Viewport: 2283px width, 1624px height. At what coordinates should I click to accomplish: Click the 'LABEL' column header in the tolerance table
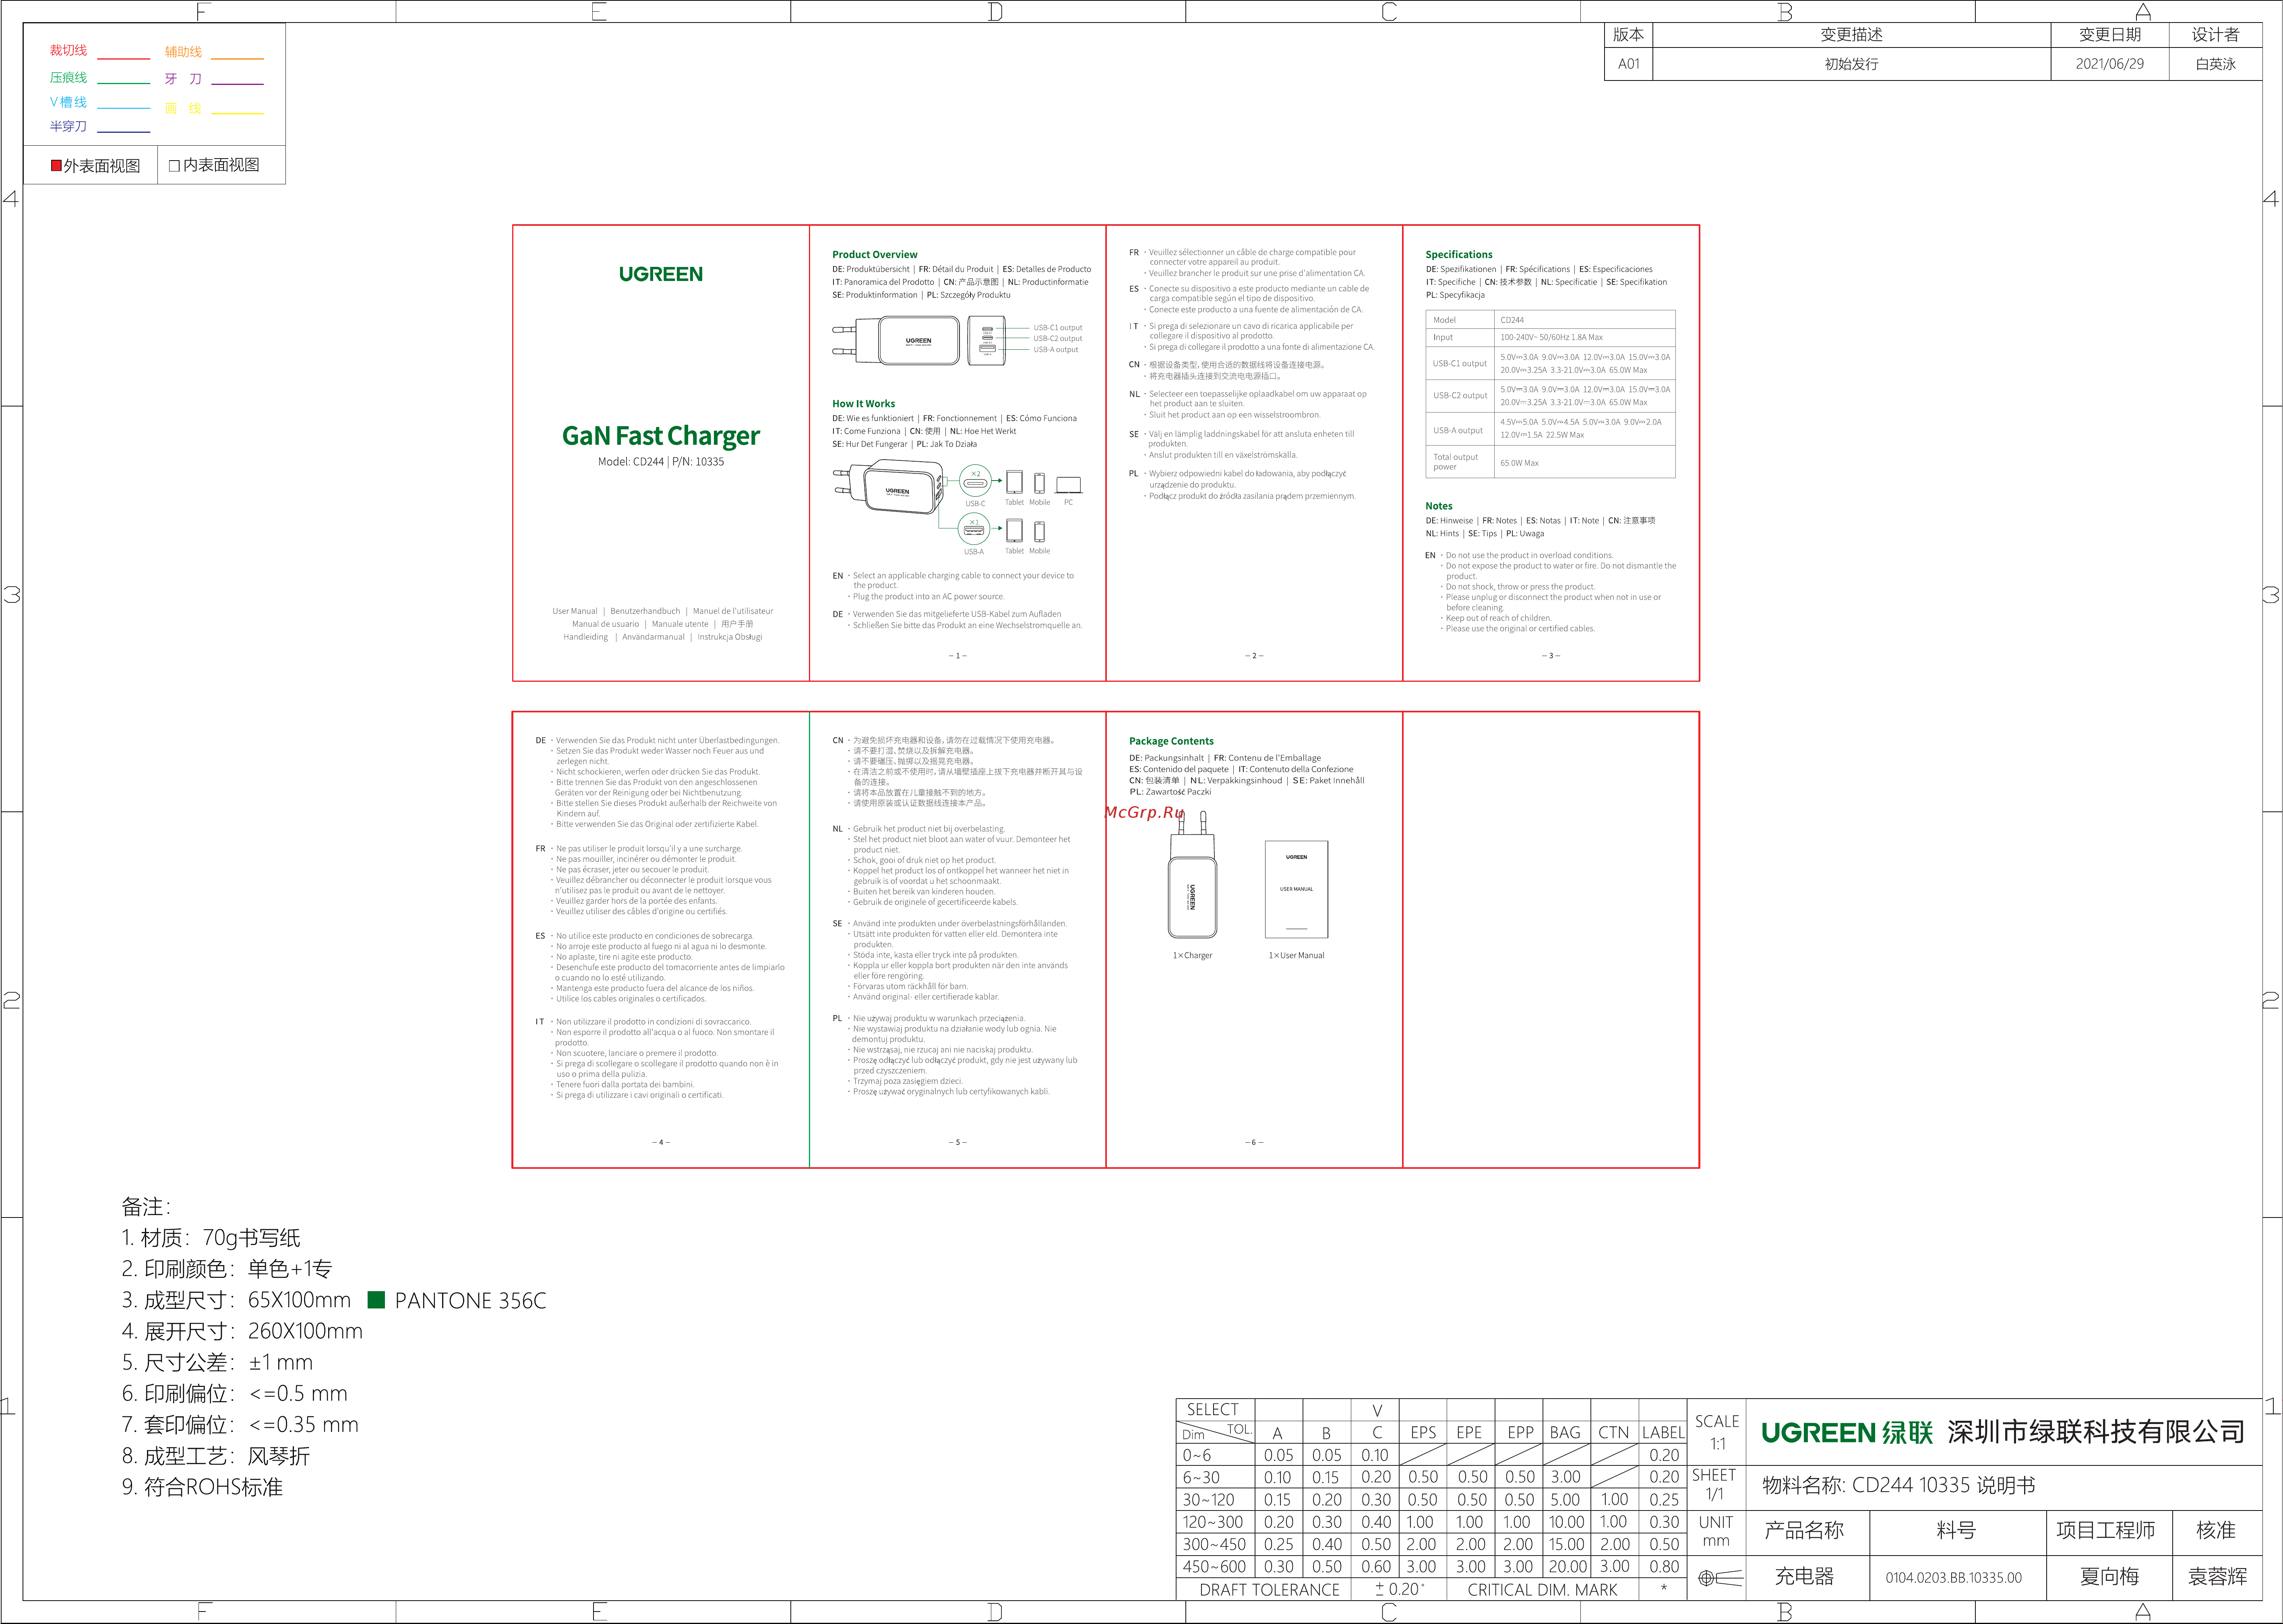pos(1663,1433)
